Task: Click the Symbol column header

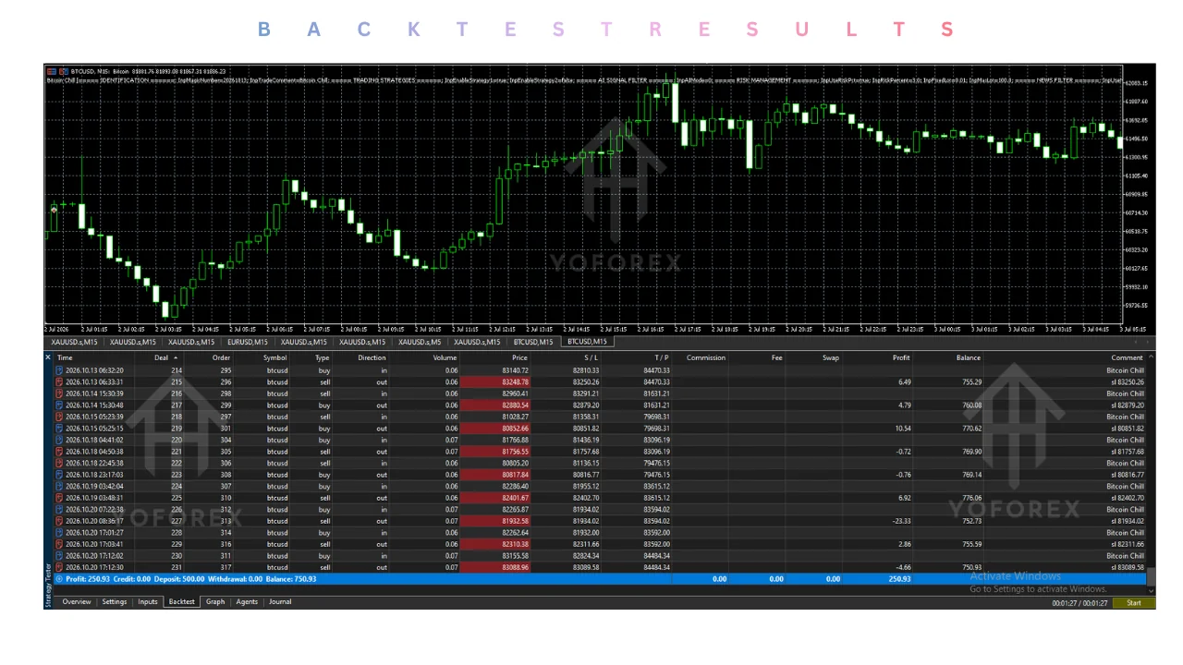Action: (x=274, y=357)
